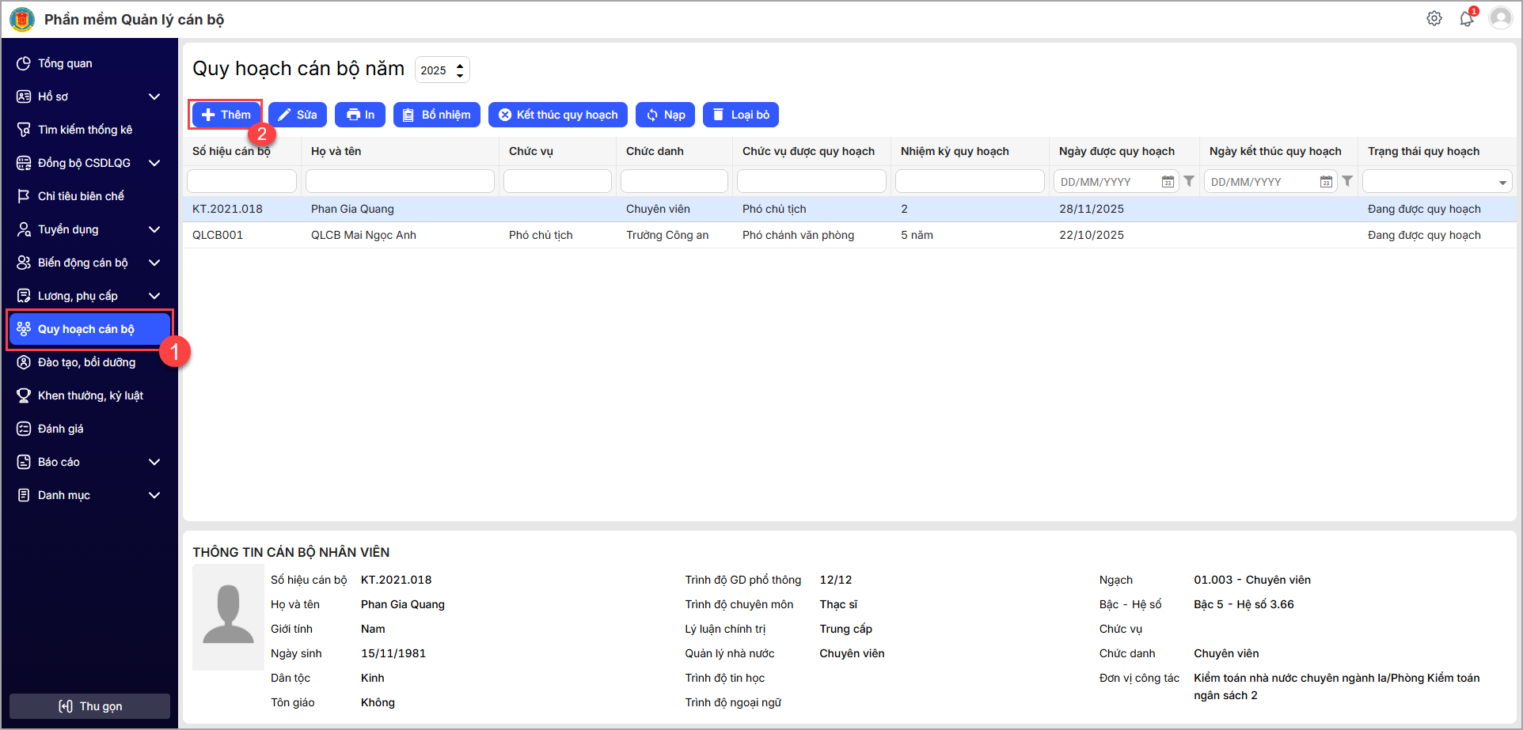Click the application logo emblem

pyautogui.click(x=22, y=19)
